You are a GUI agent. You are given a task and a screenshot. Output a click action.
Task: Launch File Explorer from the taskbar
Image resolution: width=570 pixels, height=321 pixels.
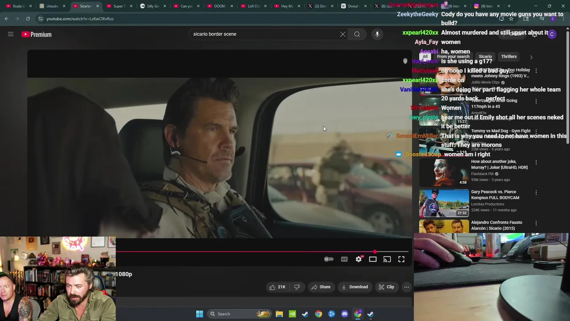(x=279, y=314)
